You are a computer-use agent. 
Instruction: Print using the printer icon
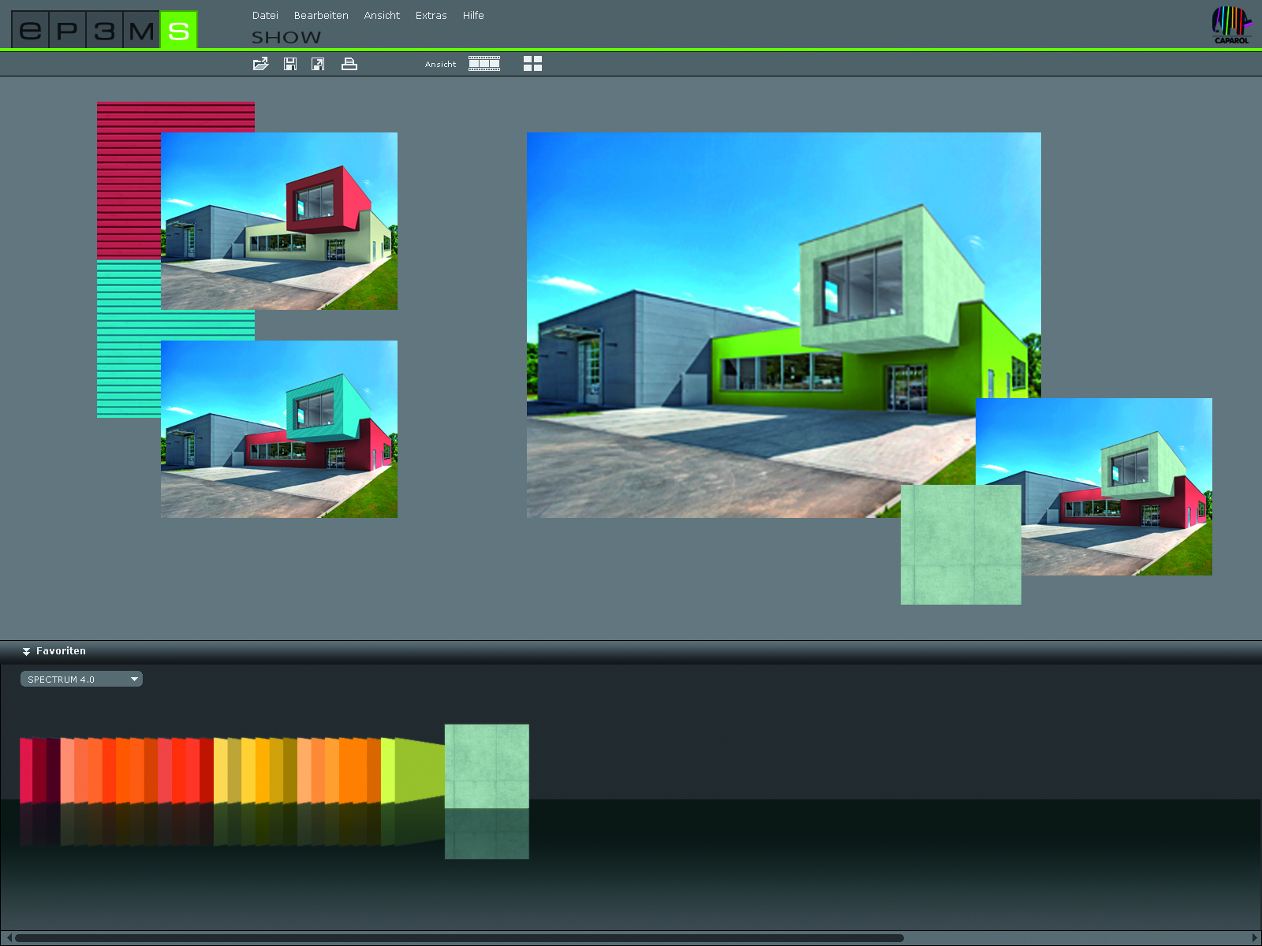click(349, 64)
